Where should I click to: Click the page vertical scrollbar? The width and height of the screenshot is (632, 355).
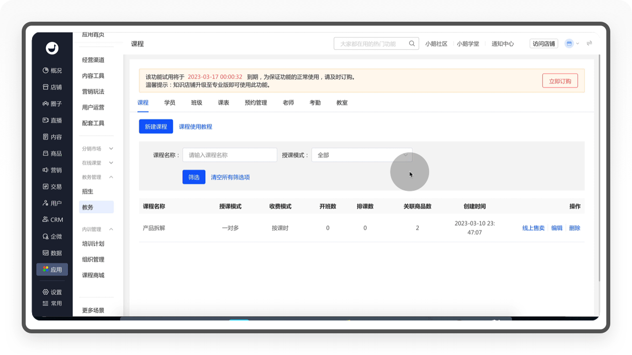pyautogui.click(x=600, y=168)
